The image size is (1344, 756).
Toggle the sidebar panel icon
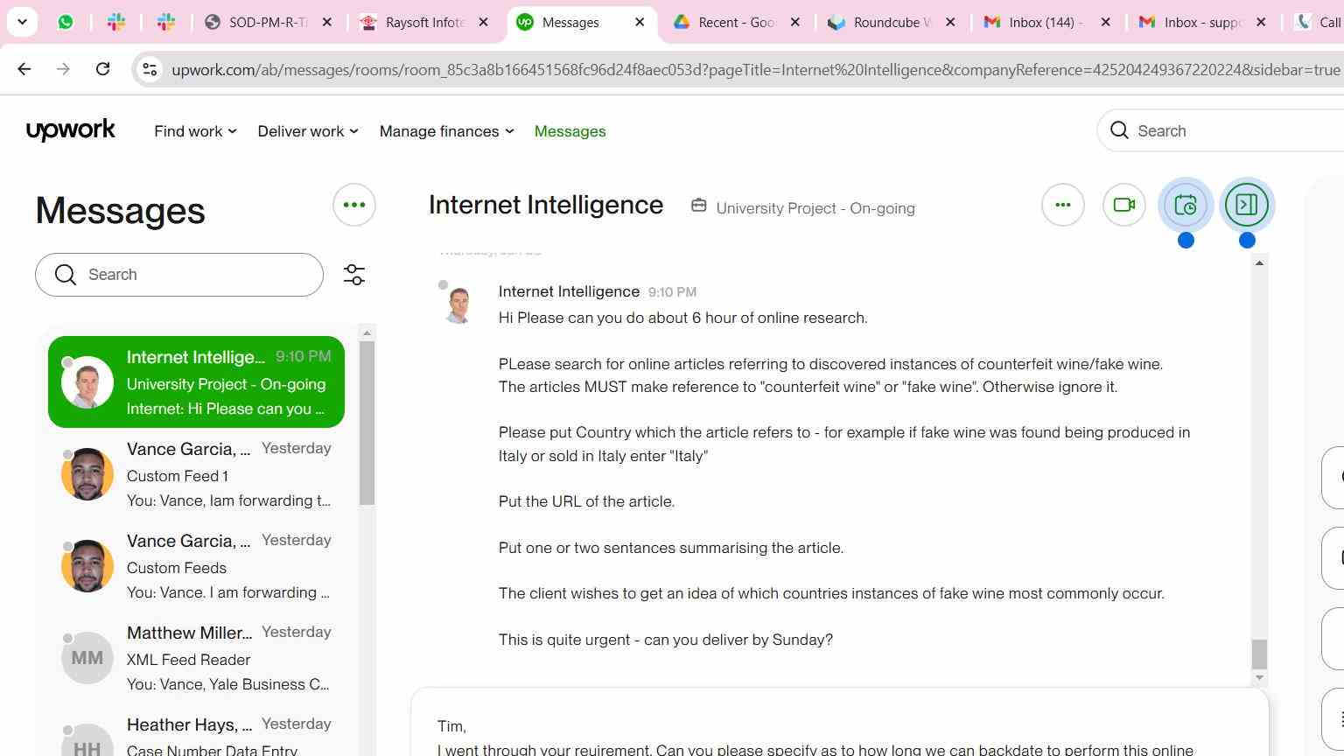click(1247, 205)
